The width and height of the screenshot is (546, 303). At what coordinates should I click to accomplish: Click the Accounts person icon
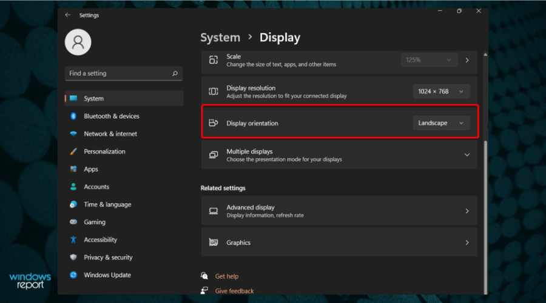(x=73, y=187)
